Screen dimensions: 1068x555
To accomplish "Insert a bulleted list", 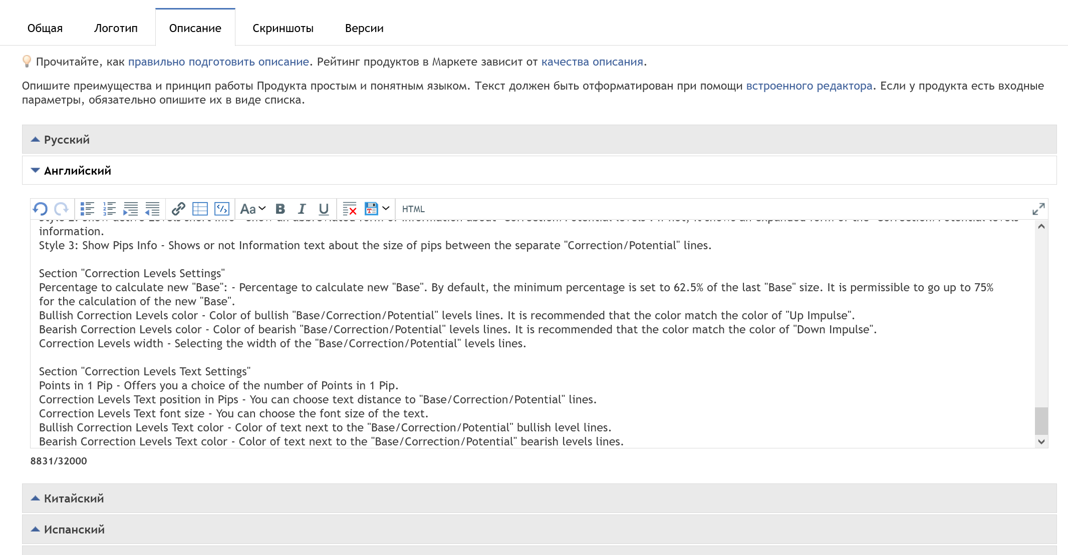I will [x=88, y=209].
